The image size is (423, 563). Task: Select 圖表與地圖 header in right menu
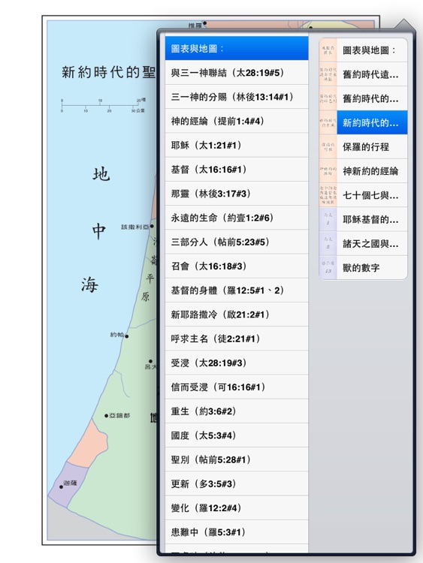coord(364,50)
